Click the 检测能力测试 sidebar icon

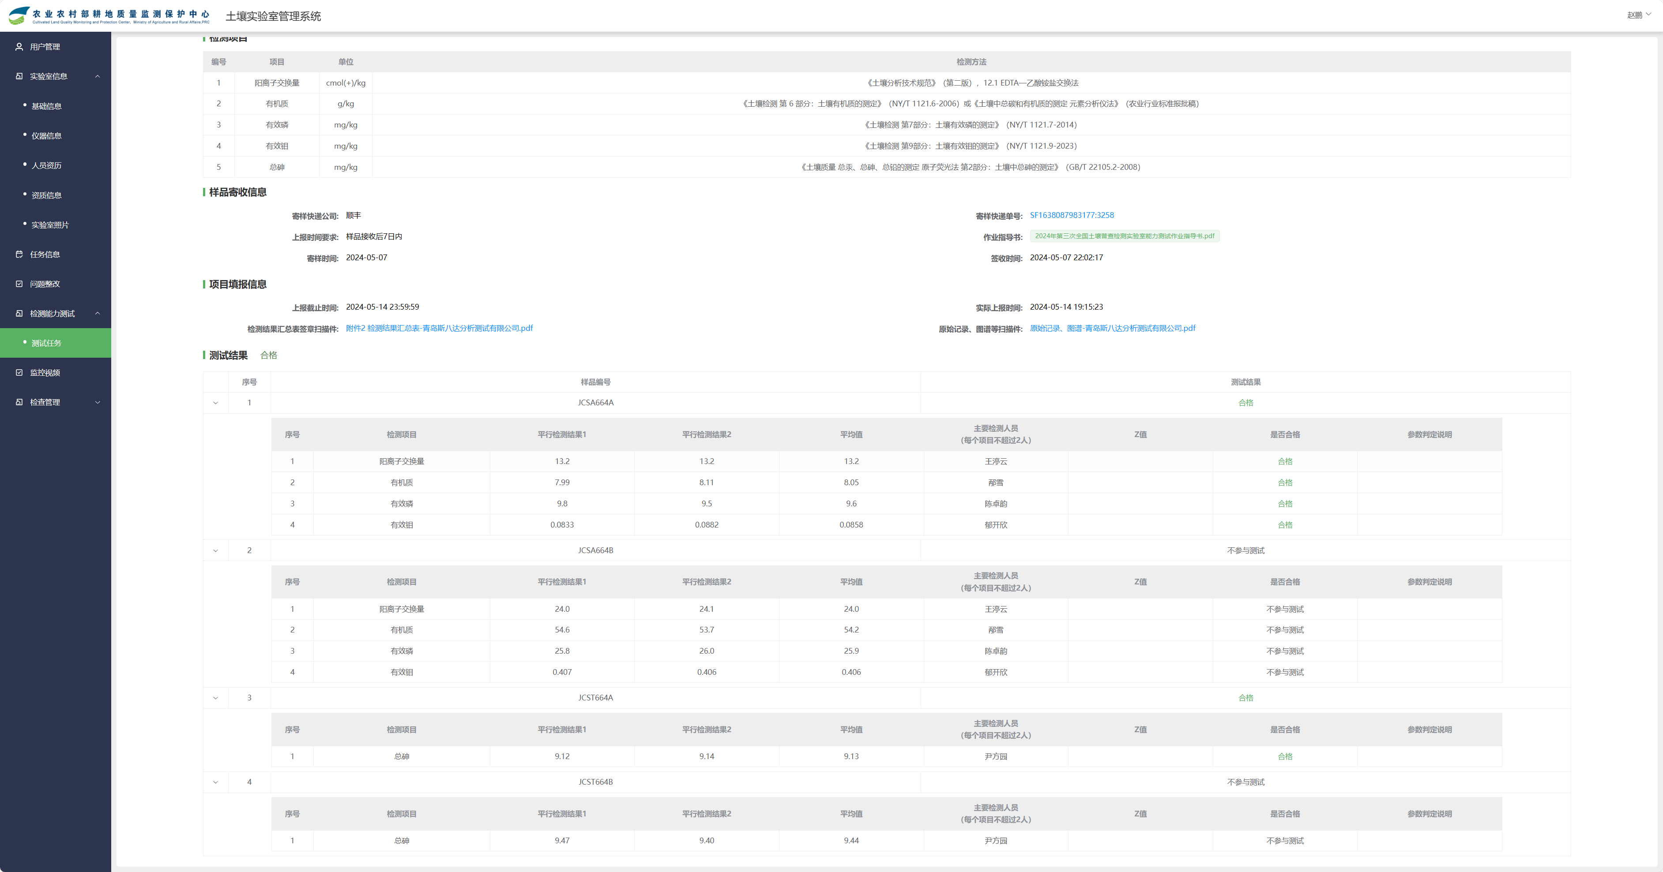pos(19,314)
